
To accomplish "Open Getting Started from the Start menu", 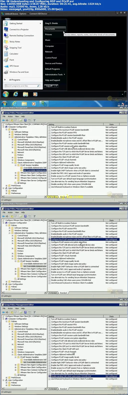I will coord(16,24).
